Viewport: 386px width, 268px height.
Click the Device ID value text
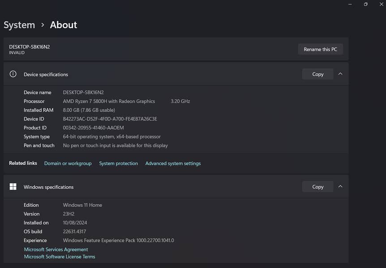tap(110, 119)
